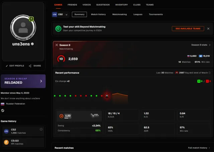Screen dimensions: 214x152
Task: Open the Match history sub-tab
Action: click(x=98, y=14)
